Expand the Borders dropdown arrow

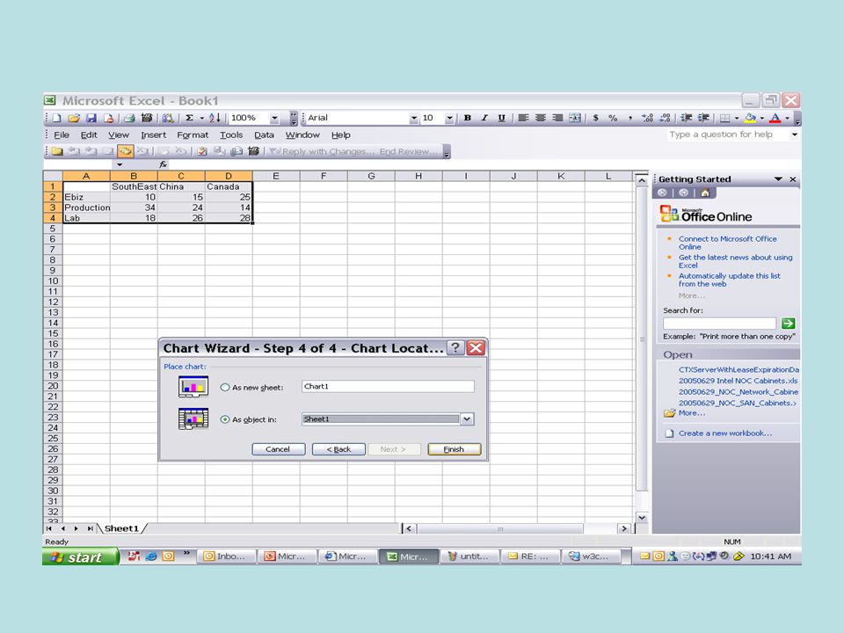pos(737,118)
